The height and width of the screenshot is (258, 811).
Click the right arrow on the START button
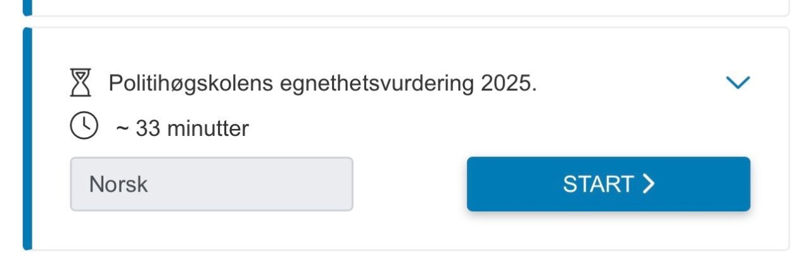(x=648, y=184)
